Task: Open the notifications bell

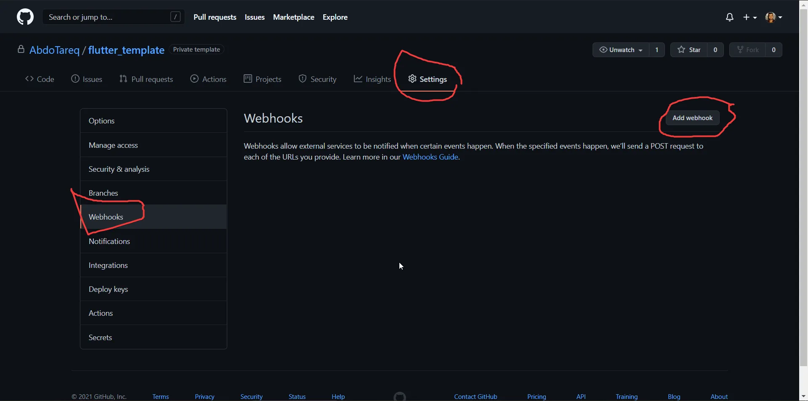Action: point(730,17)
